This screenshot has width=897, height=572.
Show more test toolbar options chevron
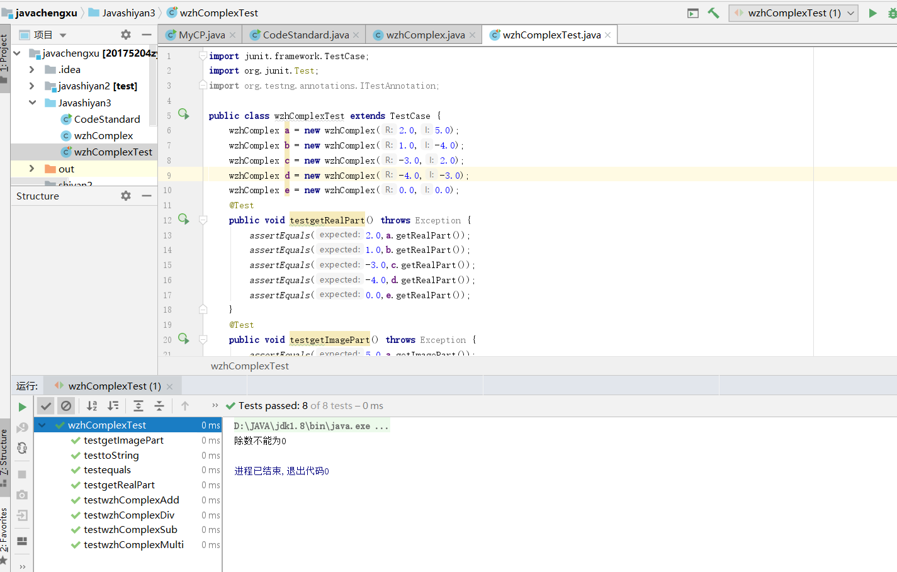(x=215, y=405)
